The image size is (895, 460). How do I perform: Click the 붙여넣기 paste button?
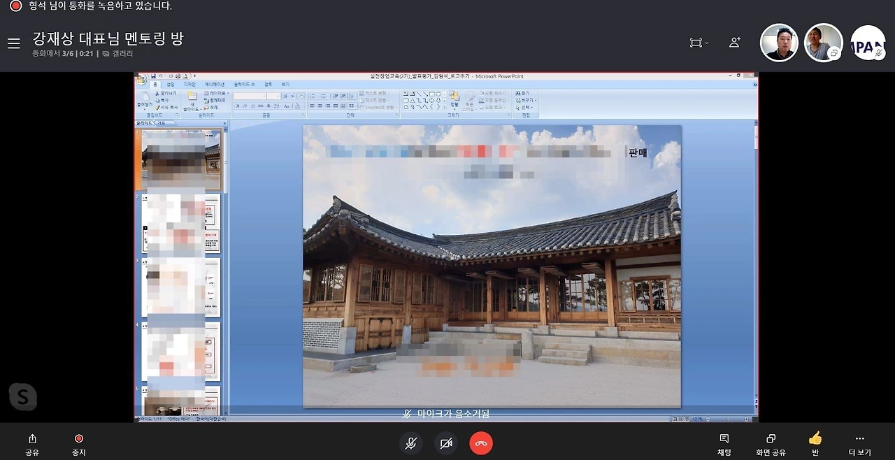[145, 101]
